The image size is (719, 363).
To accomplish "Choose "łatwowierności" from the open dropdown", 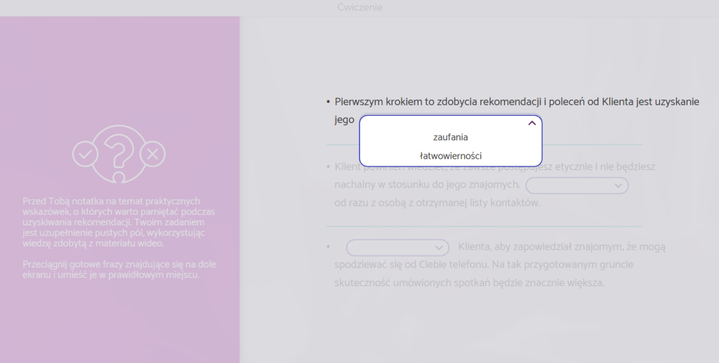I will click(x=450, y=156).
